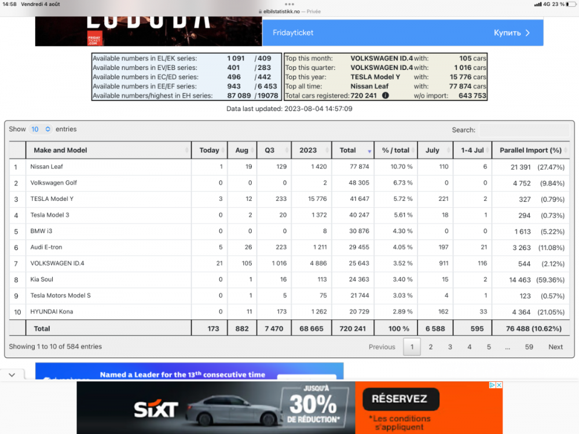Select the Volkswagen Golf row name
579x434 pixels.
pos(53,183)
